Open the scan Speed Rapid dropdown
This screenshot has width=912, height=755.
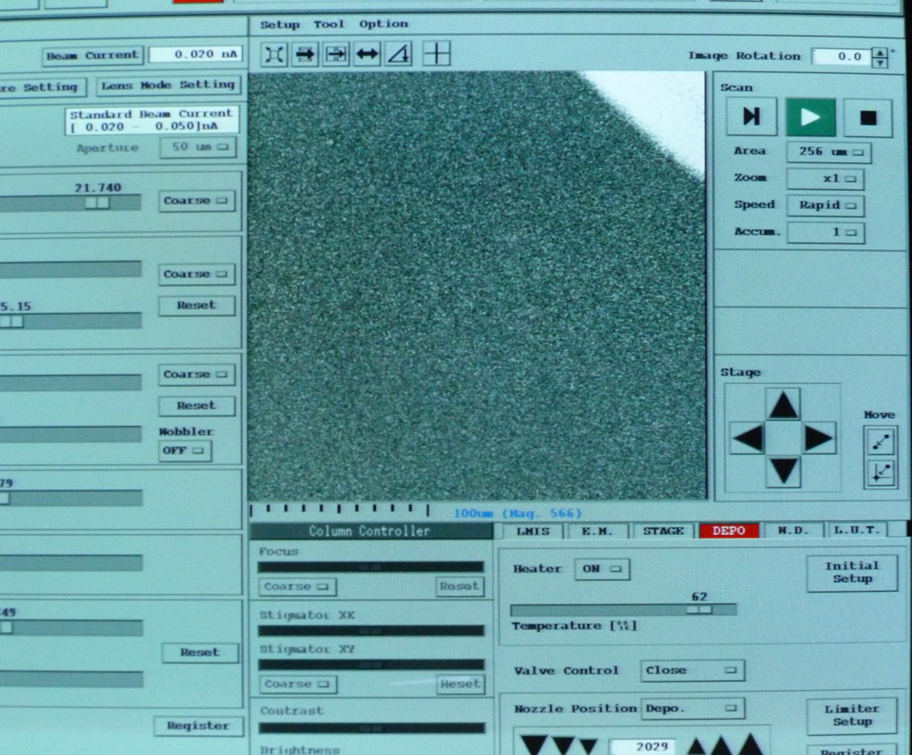point(825,205)
